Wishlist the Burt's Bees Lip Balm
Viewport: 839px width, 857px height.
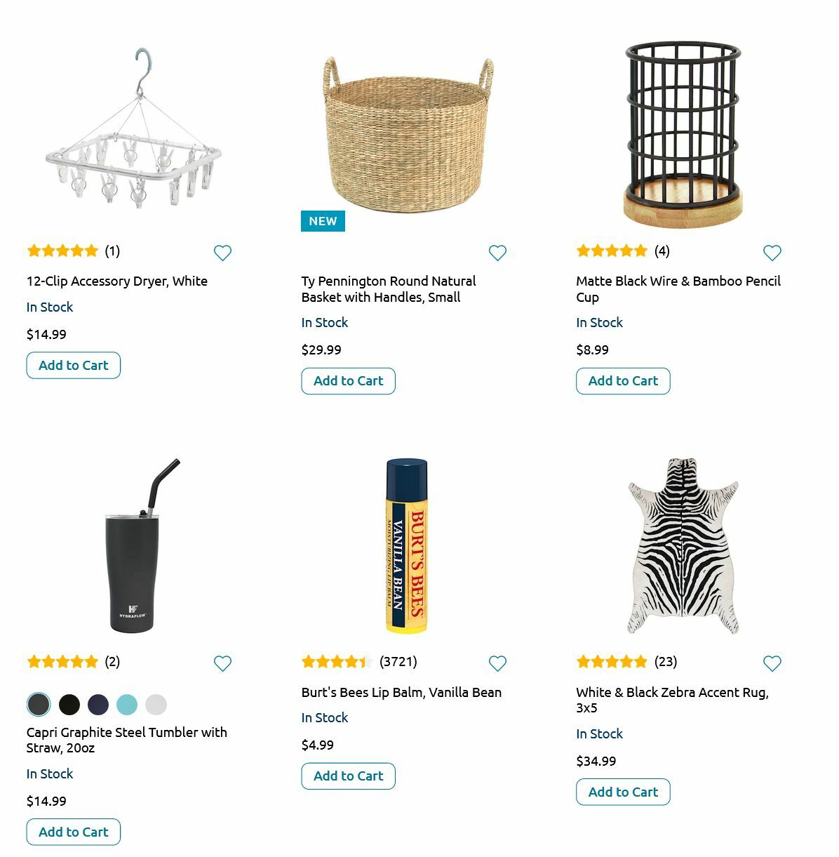tap(497, 663)
